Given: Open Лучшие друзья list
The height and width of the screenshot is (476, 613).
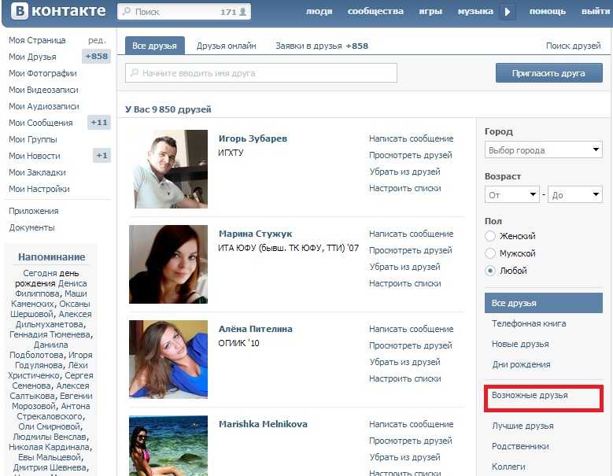Looking at the screenshot, I should pos(523,426).
